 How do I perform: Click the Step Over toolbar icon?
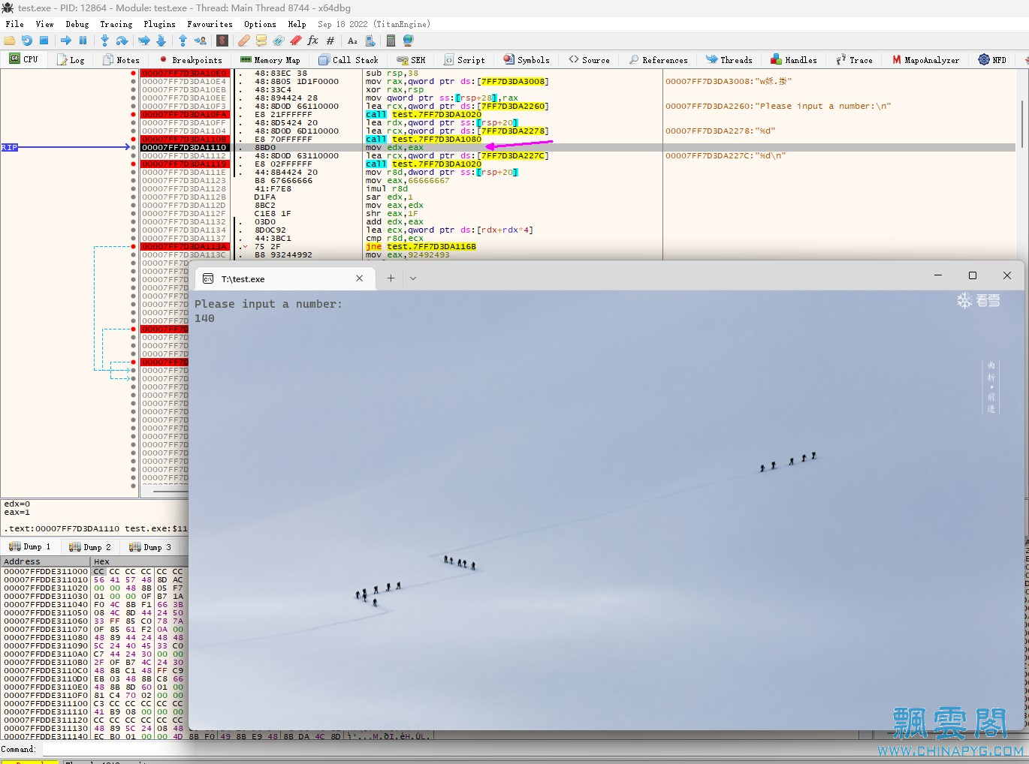[122, 41]
